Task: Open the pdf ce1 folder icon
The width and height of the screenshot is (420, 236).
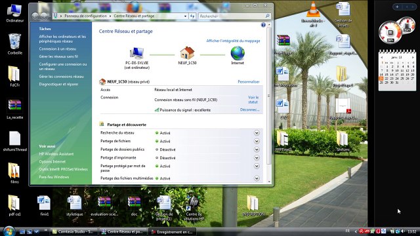Action: click(14, 205)
